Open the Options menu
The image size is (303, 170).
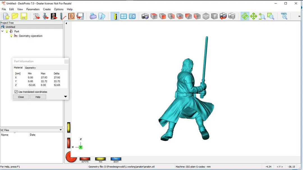pyautogui.click(x=59, y=9)
